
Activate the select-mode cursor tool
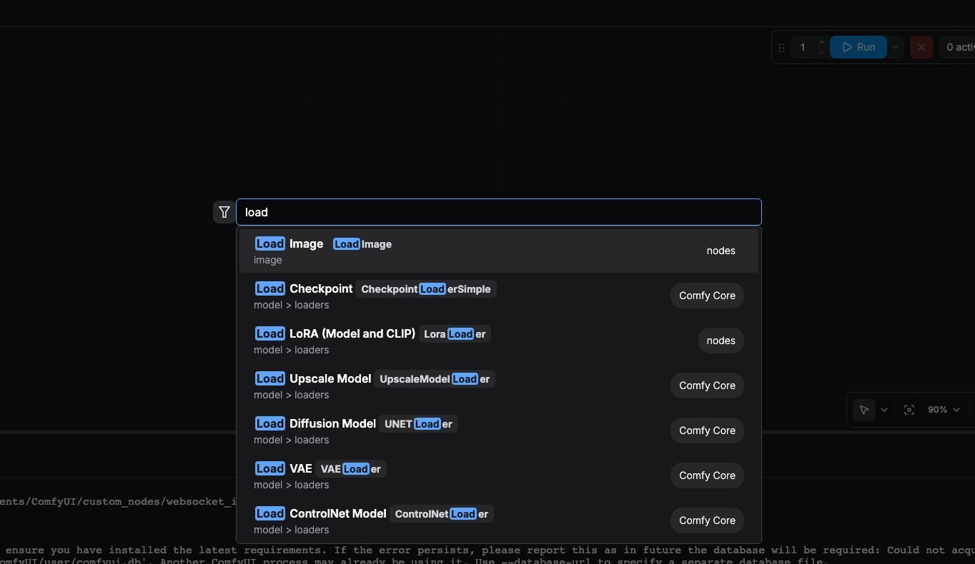point(864,410)
